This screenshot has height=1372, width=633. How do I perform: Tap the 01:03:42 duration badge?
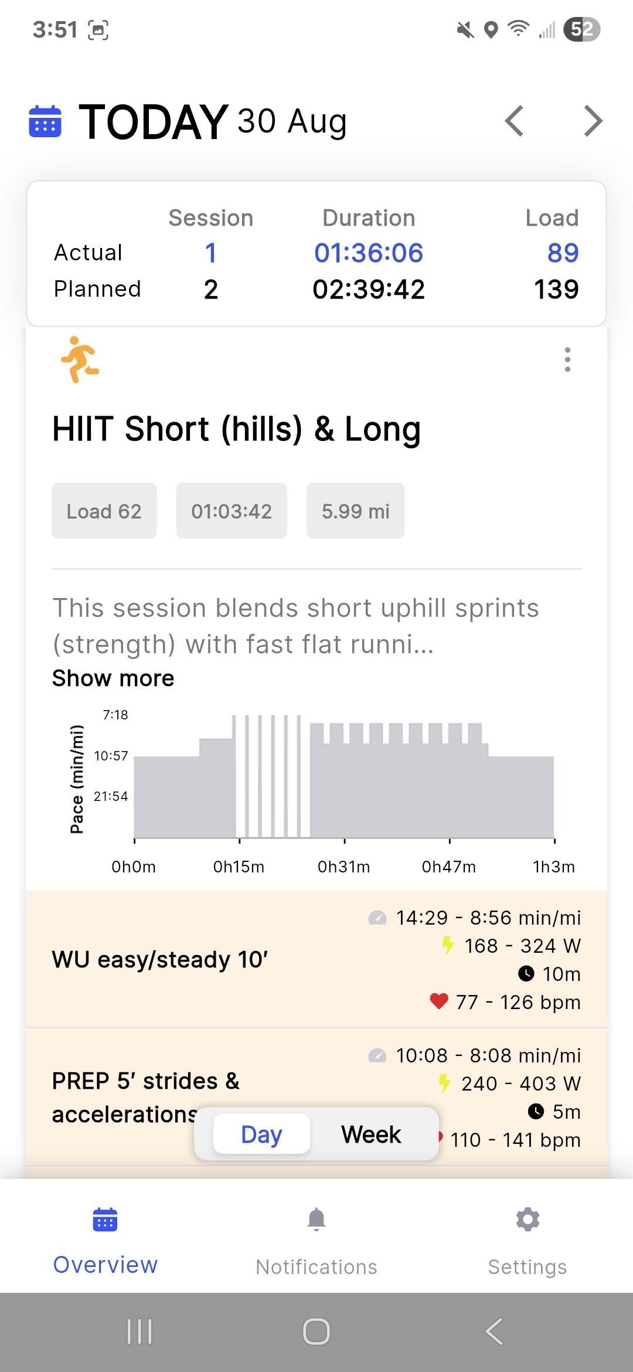pos(232,511)
